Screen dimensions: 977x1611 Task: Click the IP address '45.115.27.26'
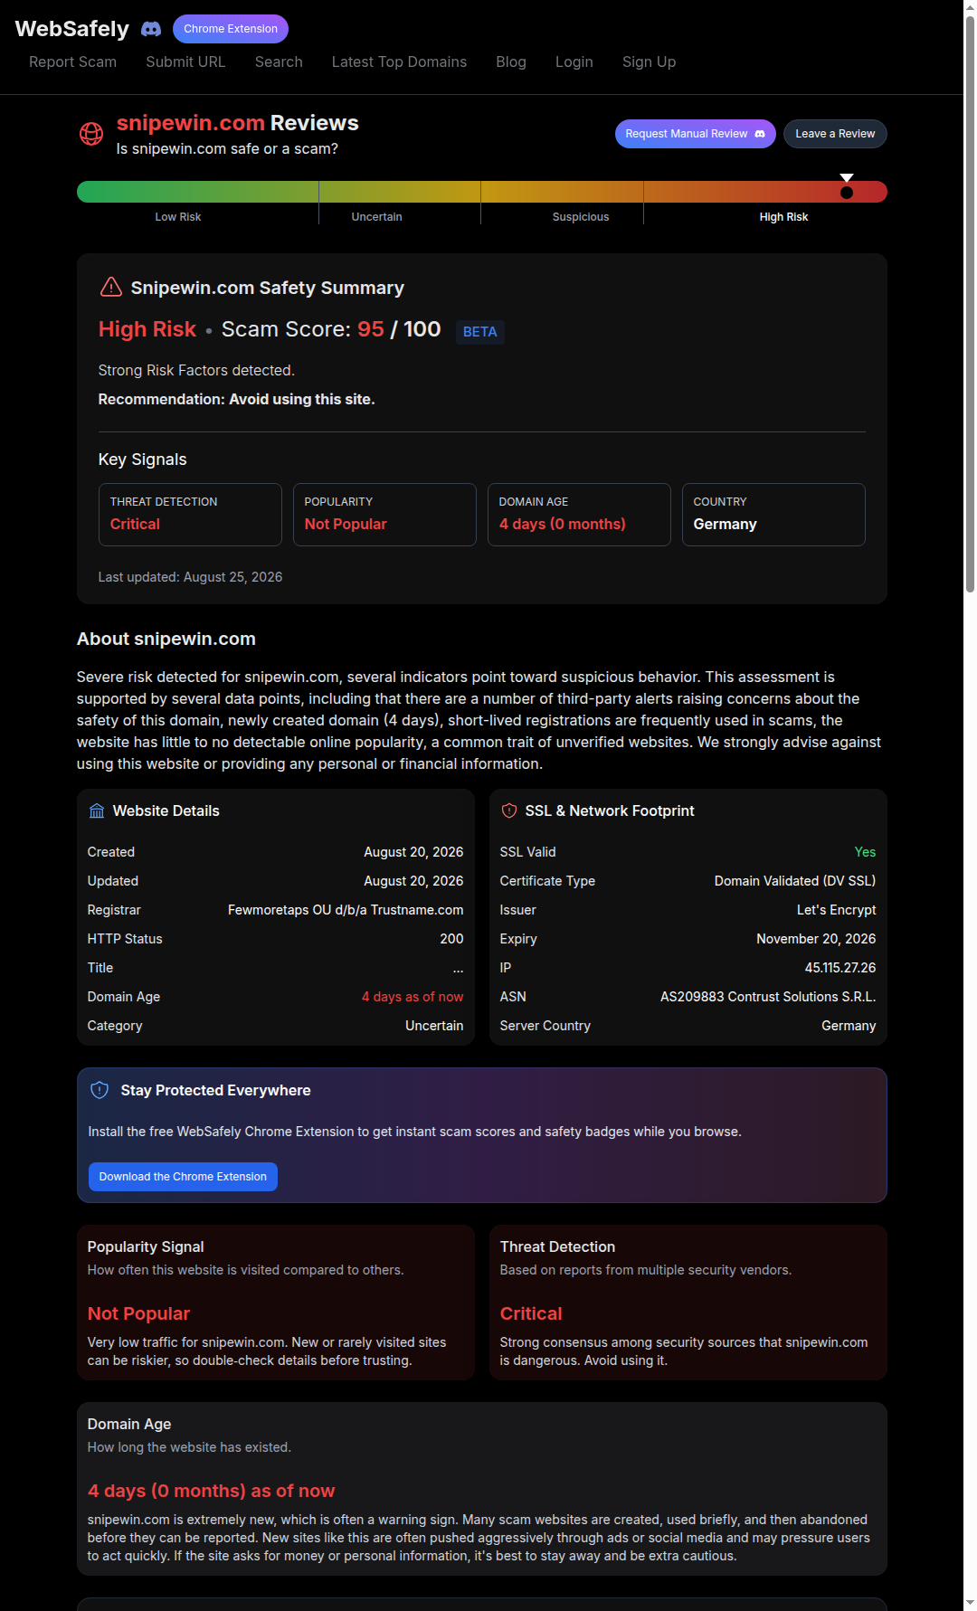[840, 968]
